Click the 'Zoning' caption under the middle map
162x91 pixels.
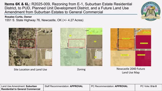81,70
